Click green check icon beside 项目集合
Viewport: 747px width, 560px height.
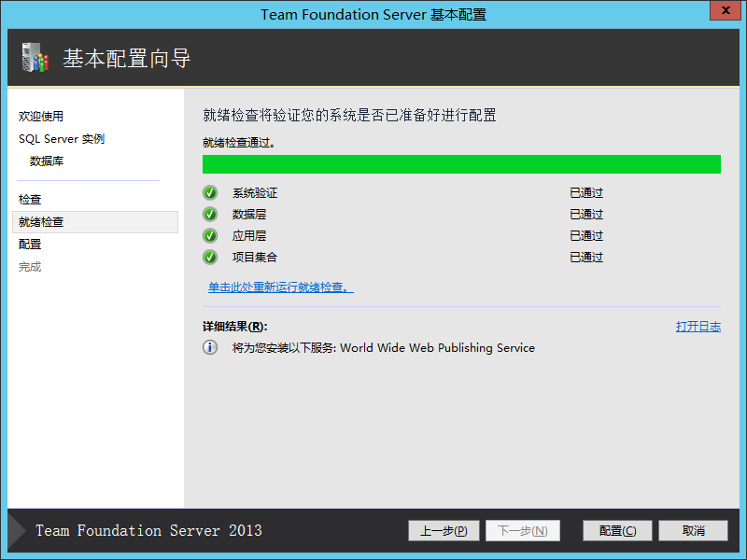coord(209,258)
